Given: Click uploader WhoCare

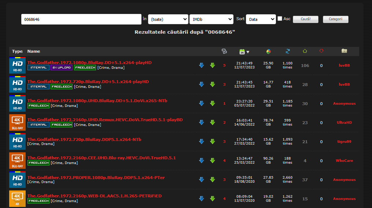Looking at the screenshot, I should coord(344,160).
